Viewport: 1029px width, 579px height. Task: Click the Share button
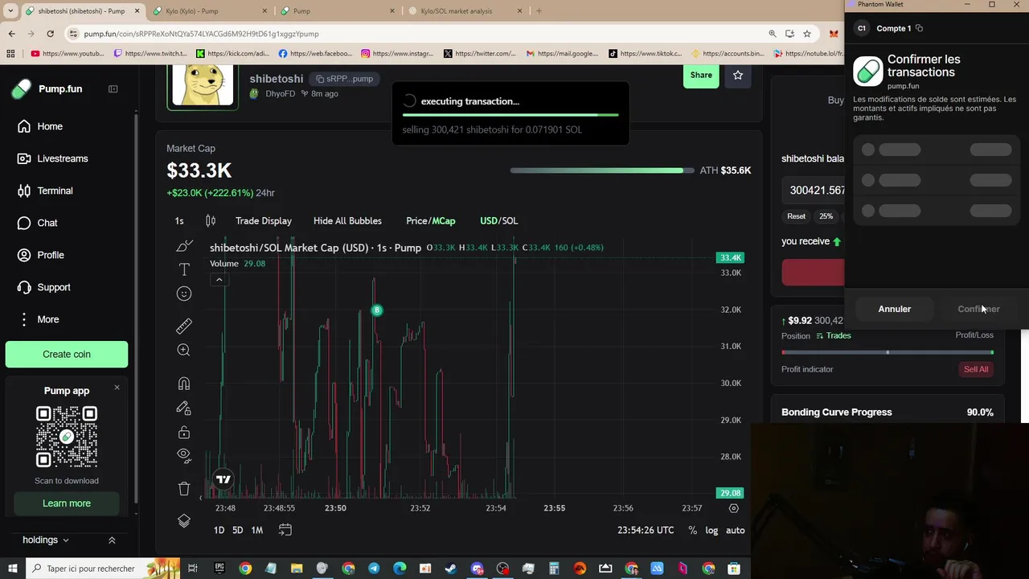701,75
